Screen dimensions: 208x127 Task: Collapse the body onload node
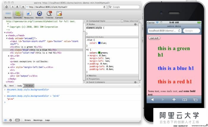(x=7, y=38)
